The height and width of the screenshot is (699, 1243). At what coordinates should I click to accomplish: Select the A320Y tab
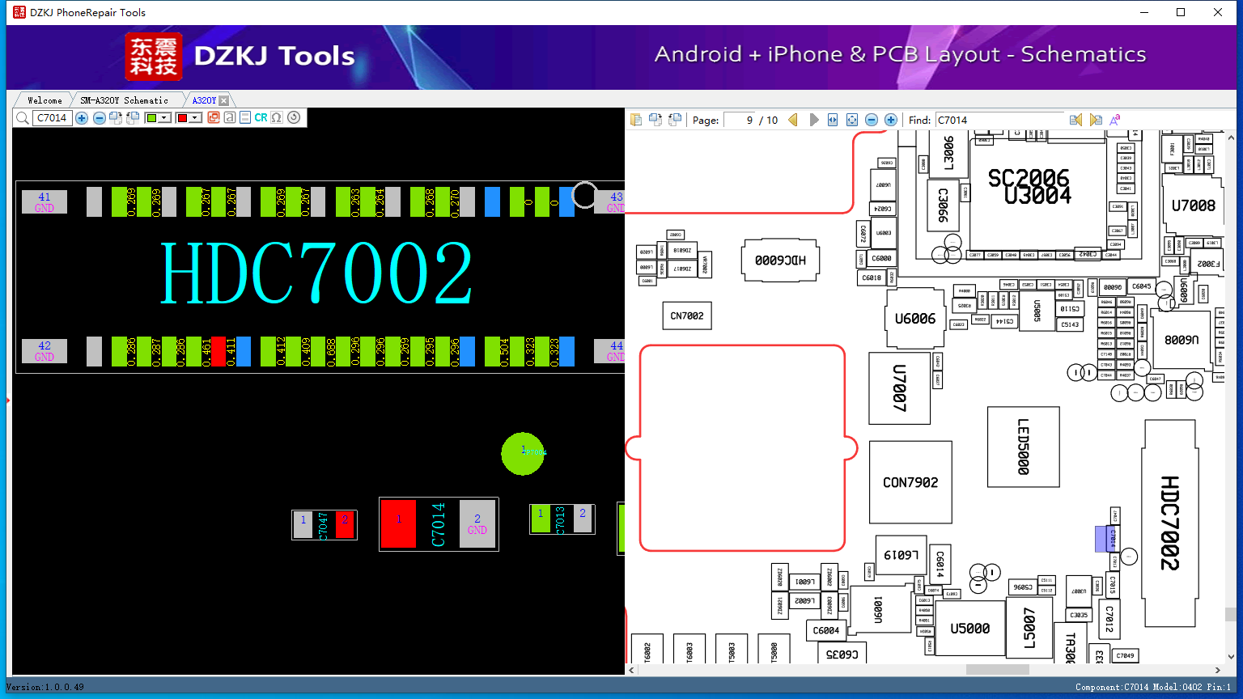pos(204,100)
